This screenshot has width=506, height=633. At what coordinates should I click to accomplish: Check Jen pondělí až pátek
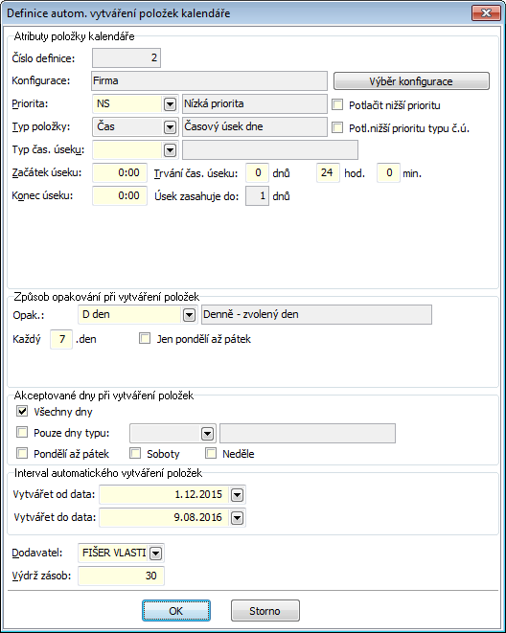click(145, 338)
